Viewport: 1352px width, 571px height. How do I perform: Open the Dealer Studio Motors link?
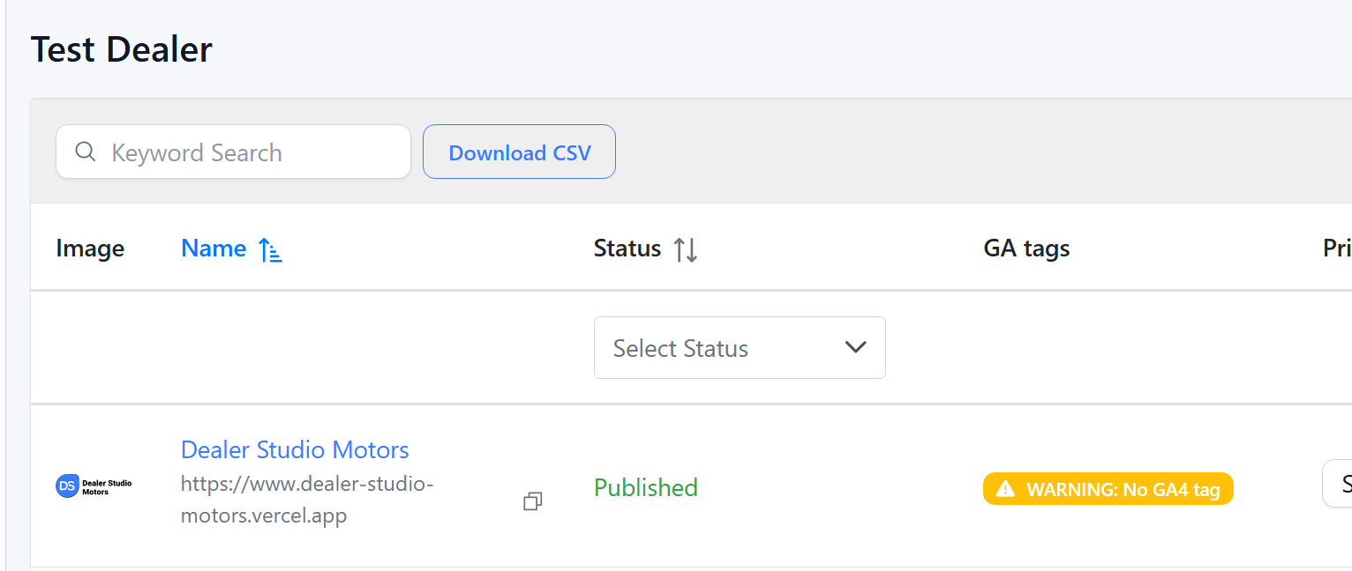(x=295, y=449)
